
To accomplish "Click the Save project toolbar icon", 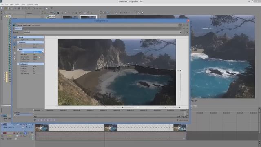I will [9, 8].
